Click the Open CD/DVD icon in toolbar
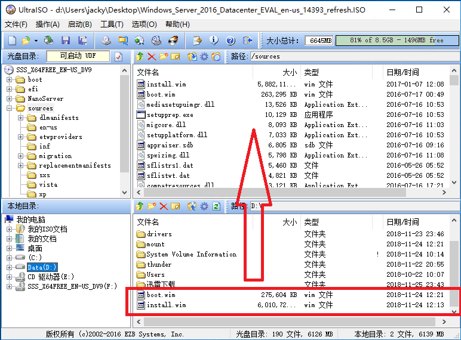 point(49,40)
